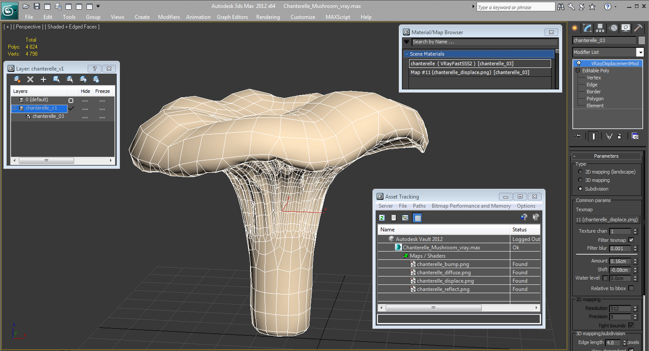The image size is (649, 351).
Task: Click the Search by Name field
Action: pyautogui.click(x=484, y=42)
